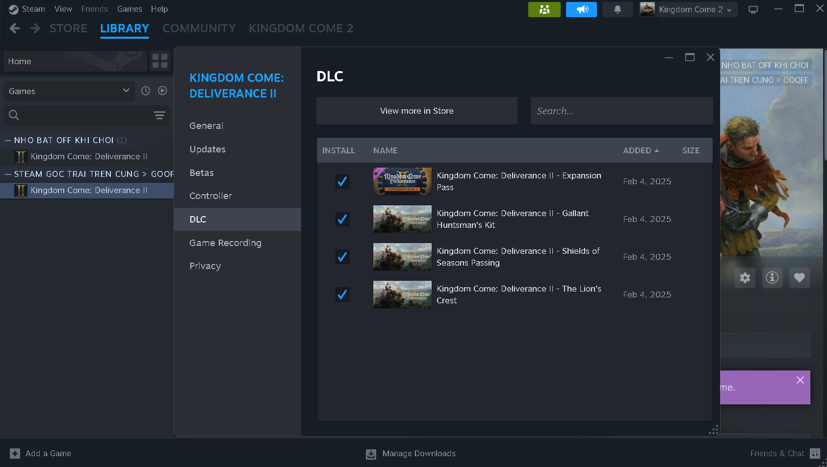This screenshot has width=827, height=467.
Task: Click View more in Store button
Action: point(417,111)
